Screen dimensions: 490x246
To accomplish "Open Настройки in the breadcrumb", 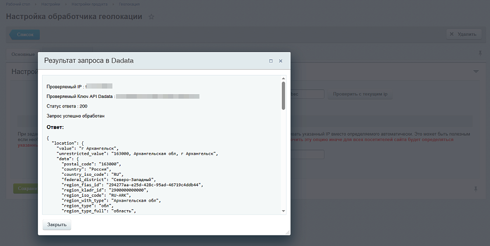I will [51, 4].
